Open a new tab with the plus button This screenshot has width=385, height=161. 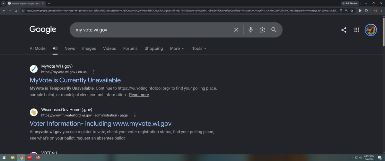49,4
